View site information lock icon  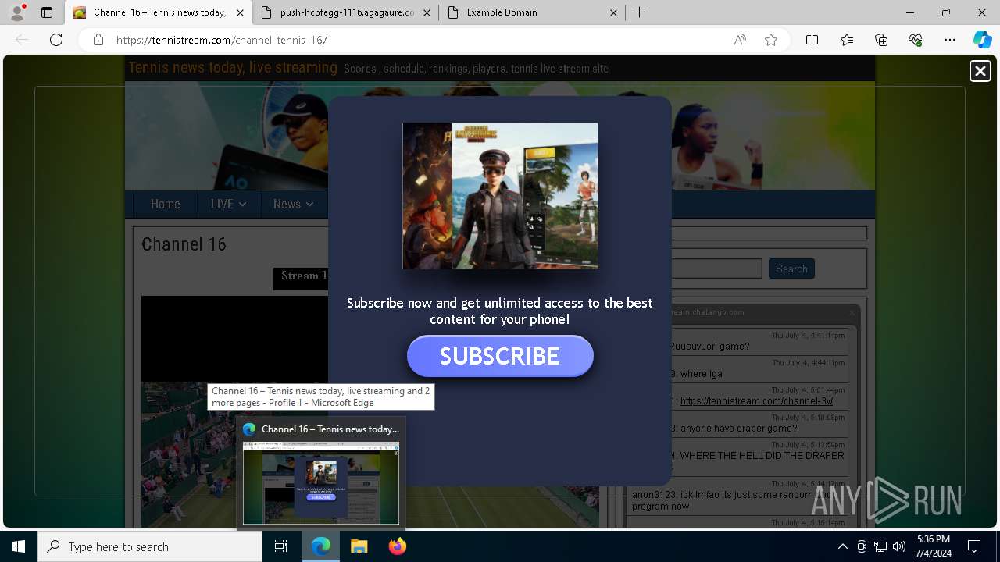[98, 40]
